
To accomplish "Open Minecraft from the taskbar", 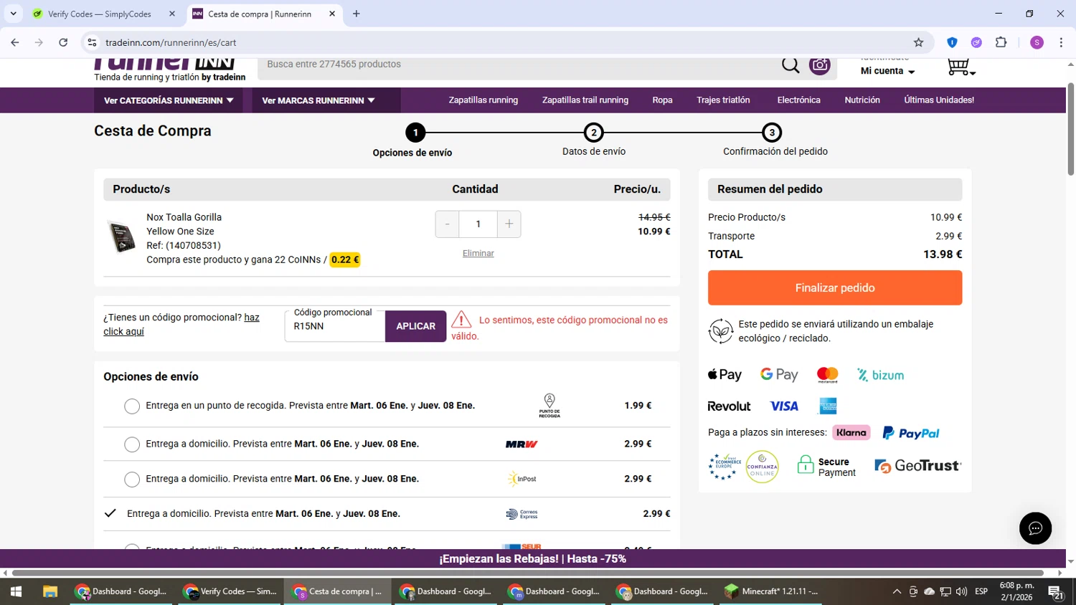I will (x=772, y=591).
